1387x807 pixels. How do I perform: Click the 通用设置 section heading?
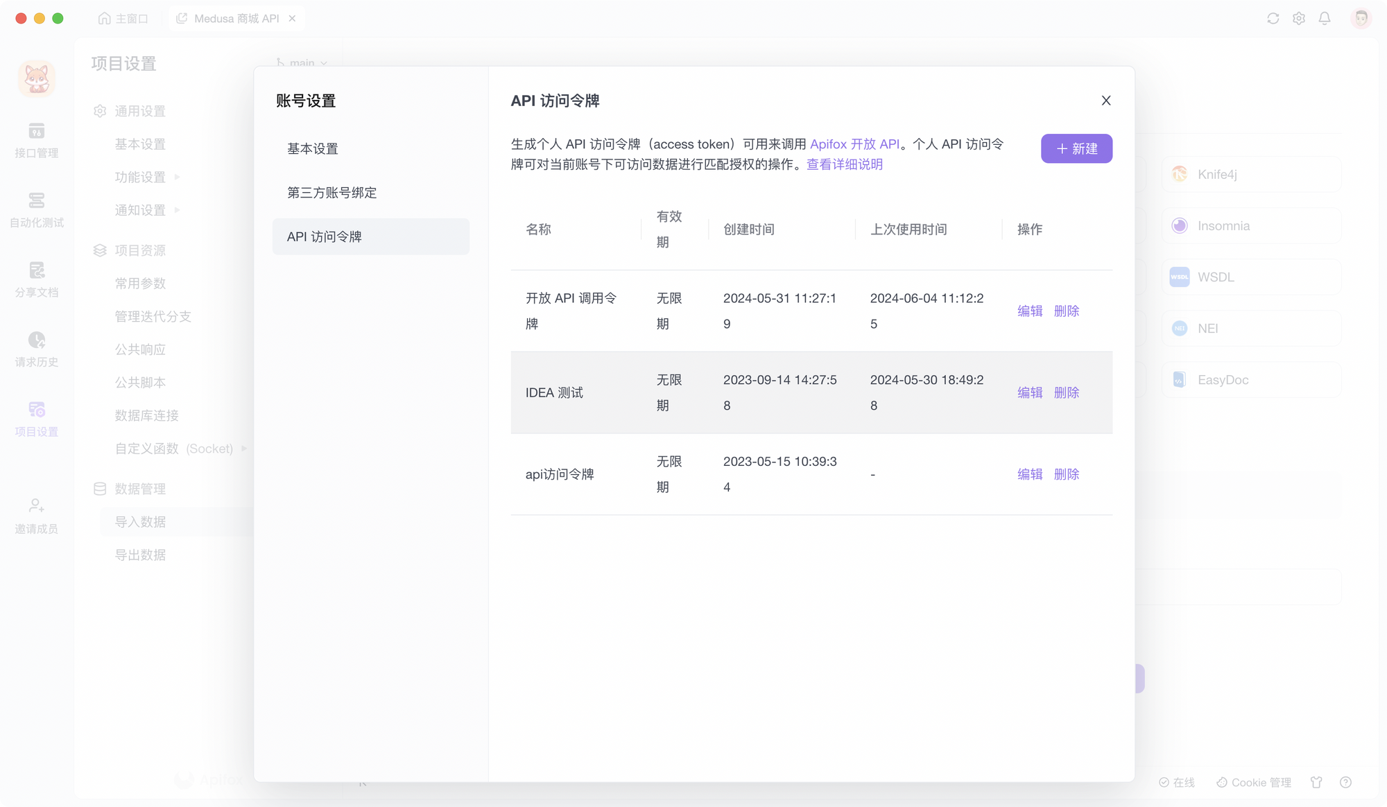(x=139, y=111)
